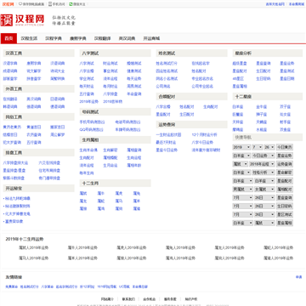Open the 周公解梦 link
306x306 pixels.
click(x=58, y=135)
